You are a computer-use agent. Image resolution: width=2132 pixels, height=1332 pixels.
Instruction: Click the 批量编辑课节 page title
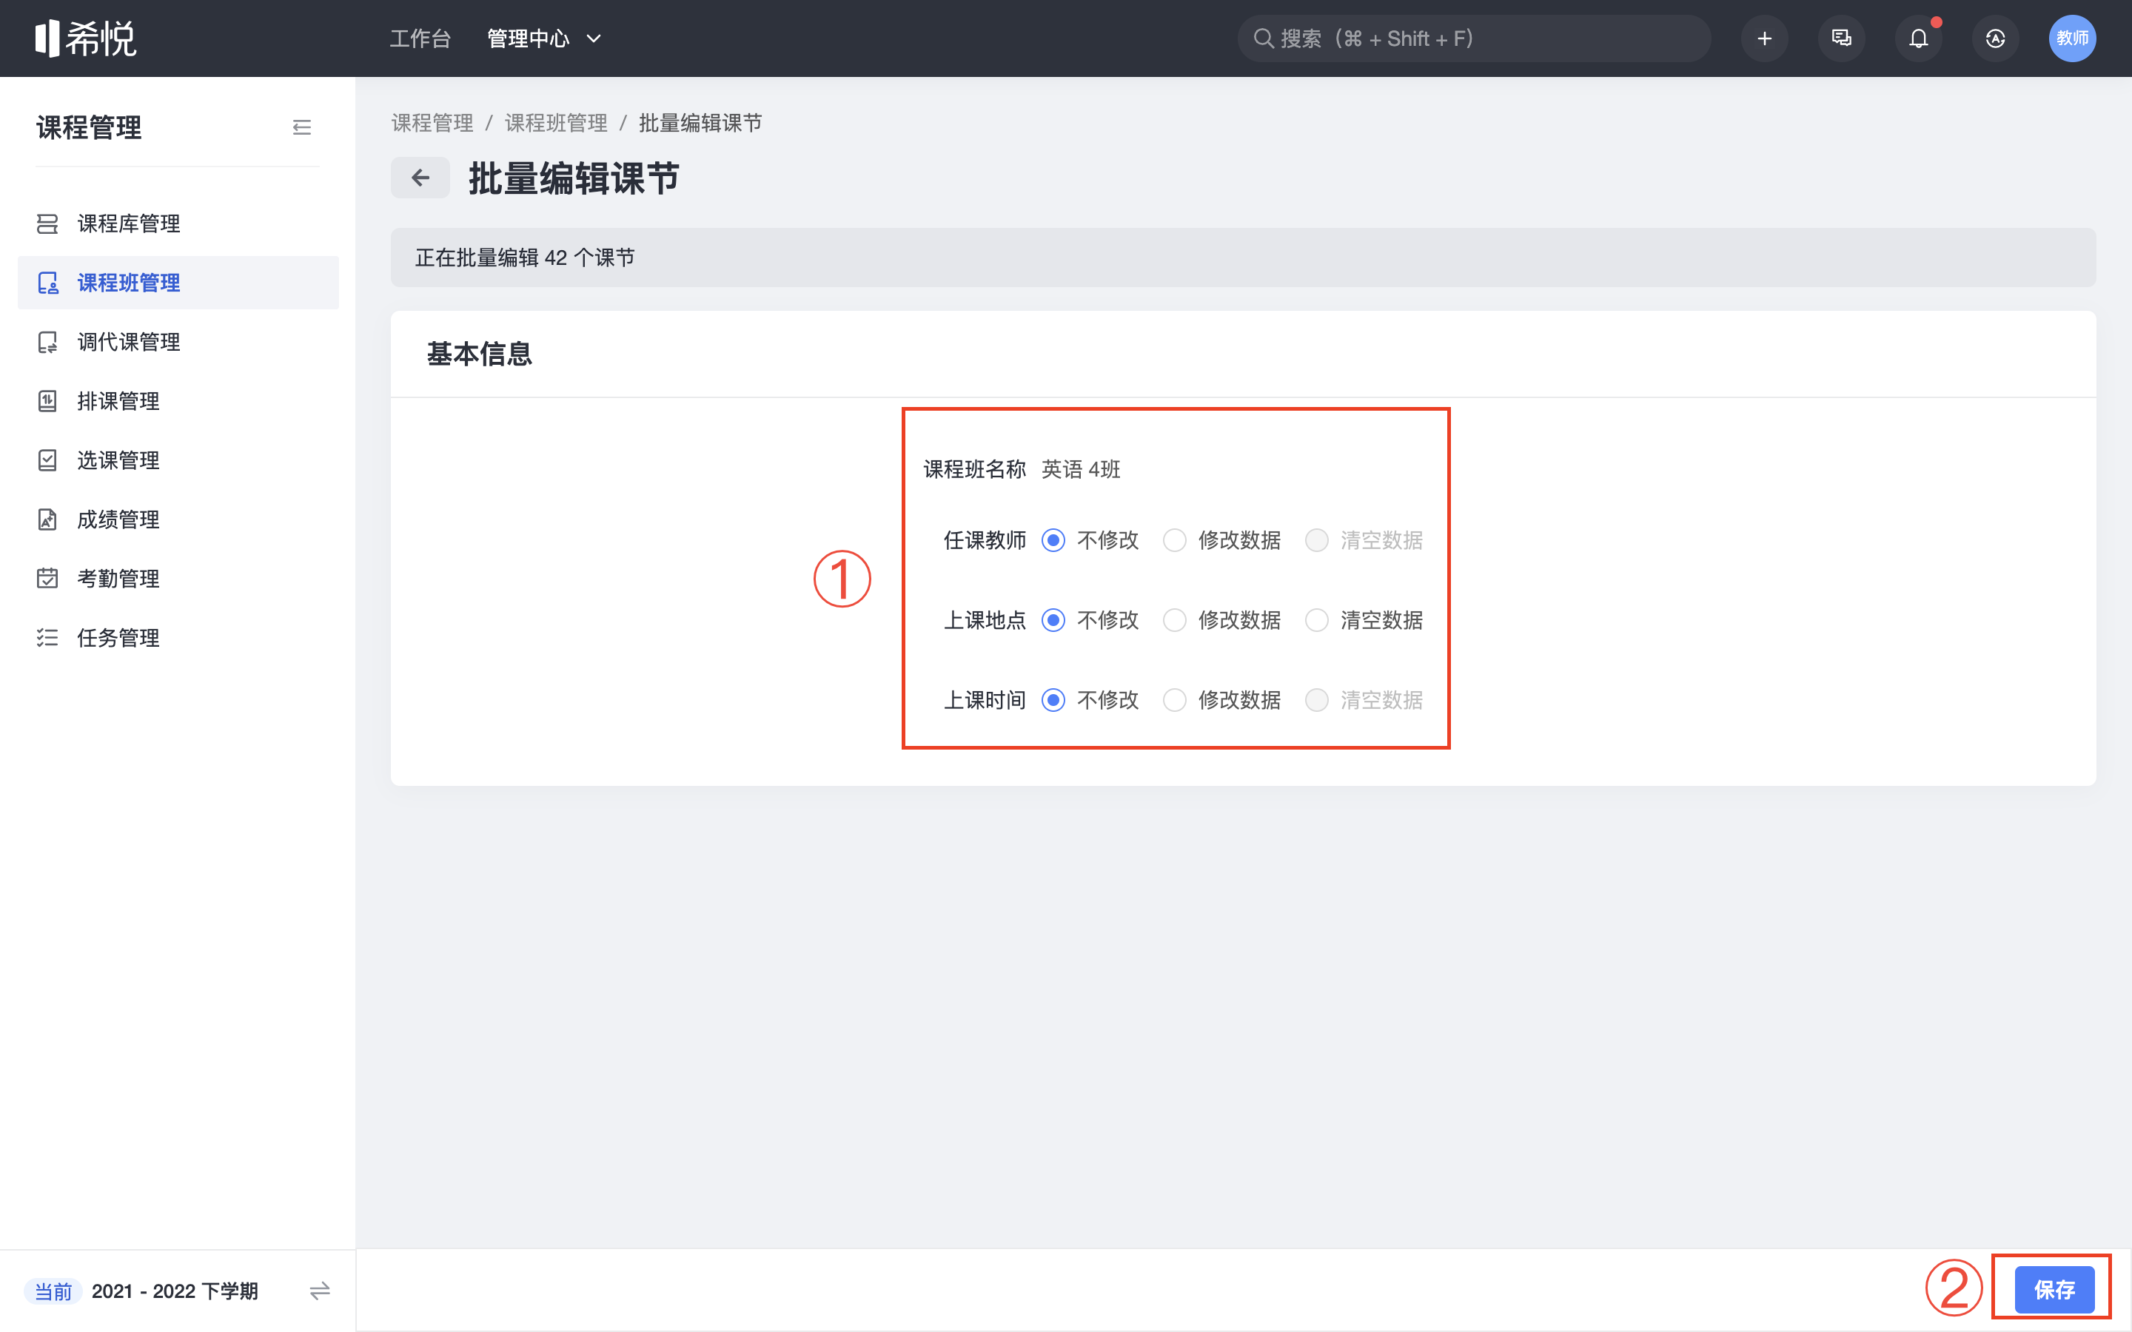click(x=574, y=179)
